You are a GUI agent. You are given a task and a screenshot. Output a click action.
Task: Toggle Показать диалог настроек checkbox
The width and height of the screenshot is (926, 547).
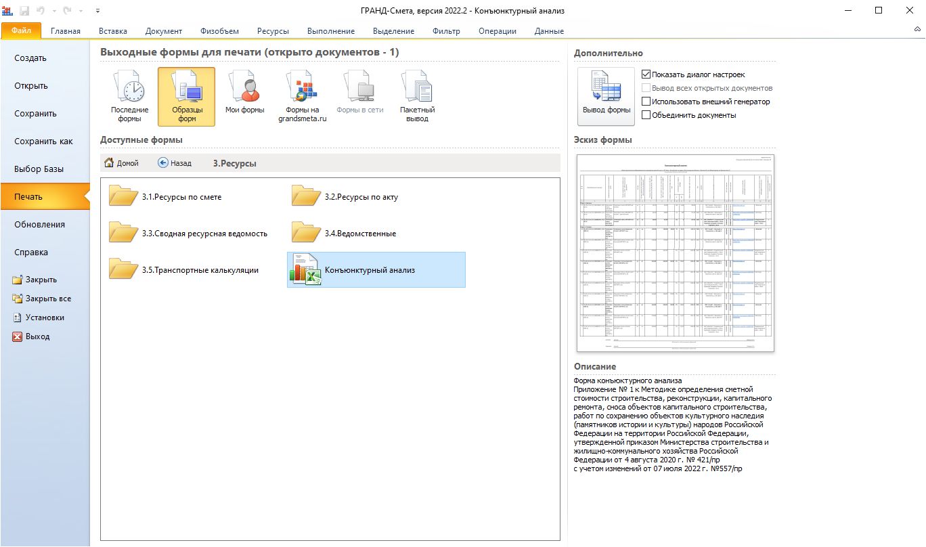pyautogui.click(x=646, y=74)
